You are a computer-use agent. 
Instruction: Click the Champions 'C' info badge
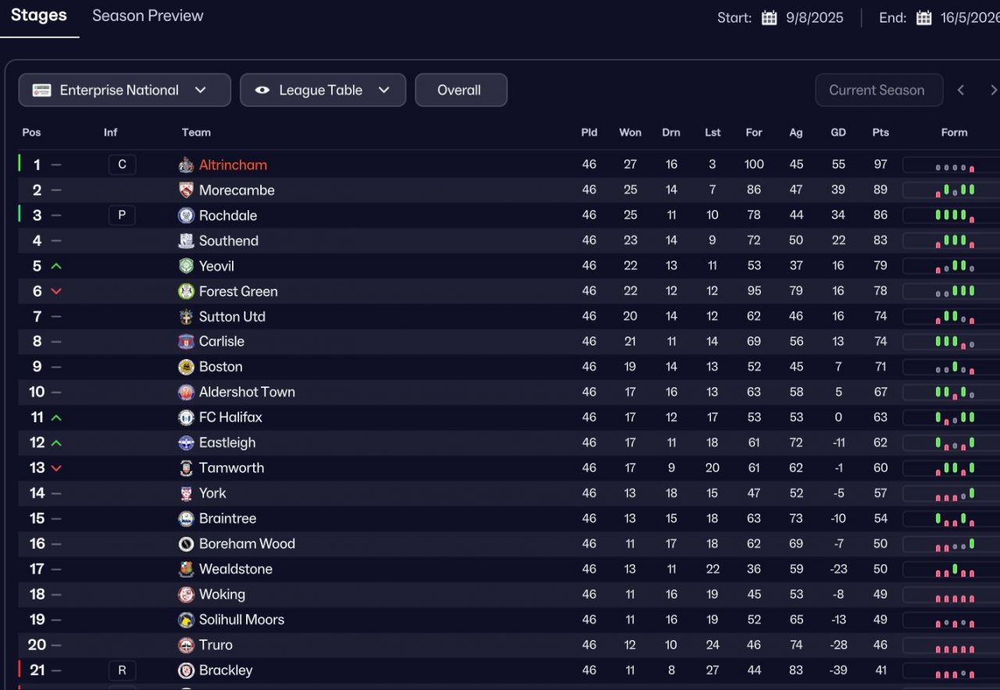[x=122, y=165]
